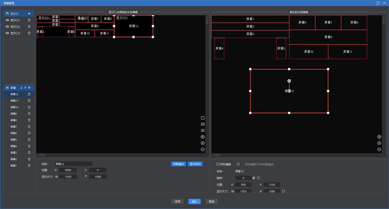389x209 pixels.
Task: Delete 屏幕3 using its trash icon
Action: click(x=29, y=153)
